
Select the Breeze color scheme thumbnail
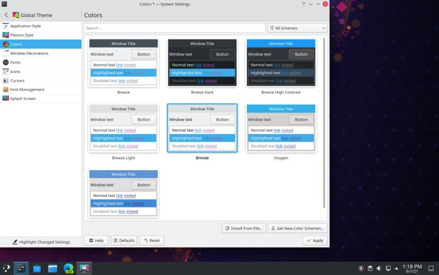click(x=123, y=63)
